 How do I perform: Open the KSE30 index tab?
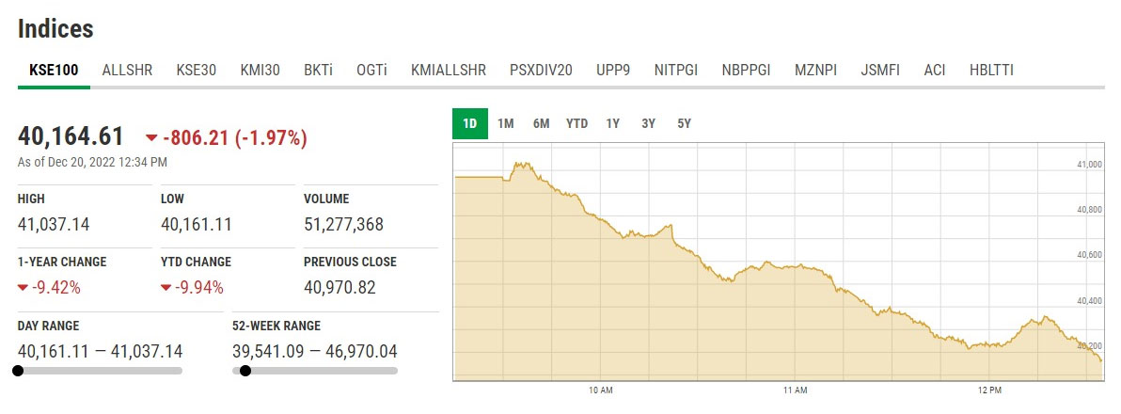197,71
